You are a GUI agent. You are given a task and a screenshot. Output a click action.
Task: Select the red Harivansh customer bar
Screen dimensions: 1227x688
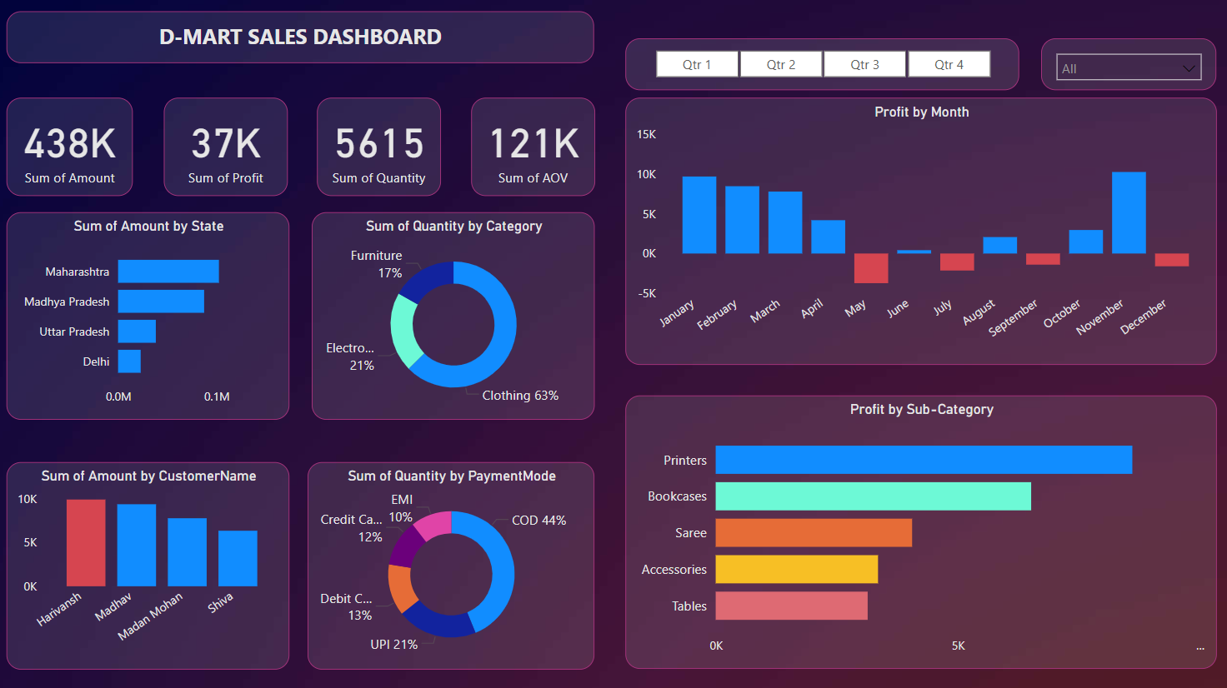86,543
